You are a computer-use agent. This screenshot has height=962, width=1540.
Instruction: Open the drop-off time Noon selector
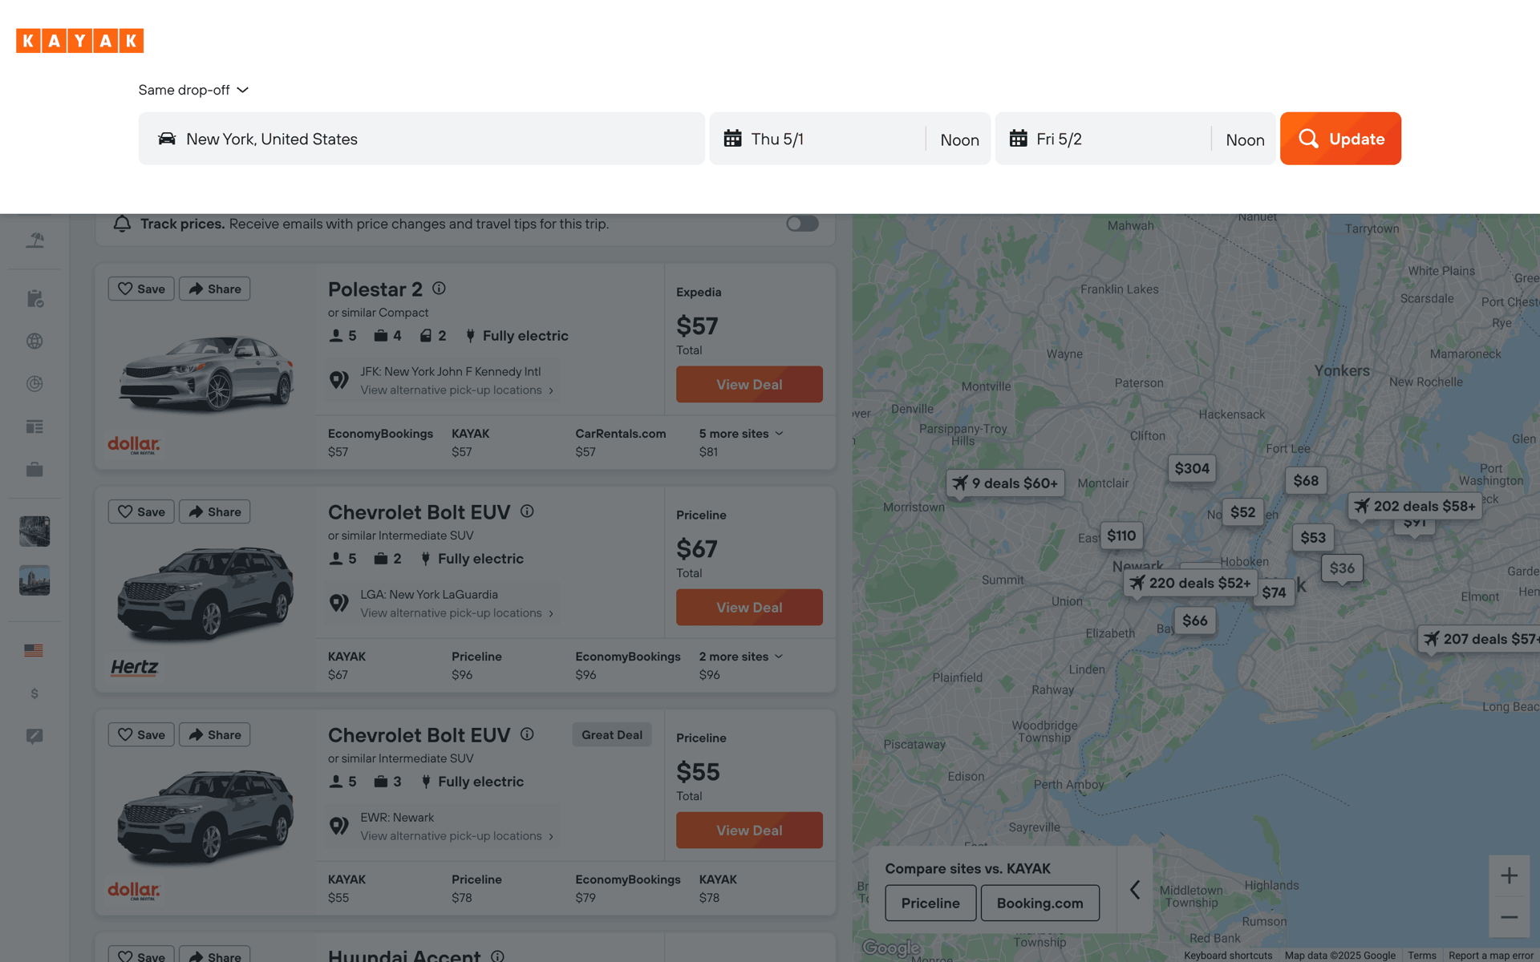pyautogui.click(x=1245, y=139)
